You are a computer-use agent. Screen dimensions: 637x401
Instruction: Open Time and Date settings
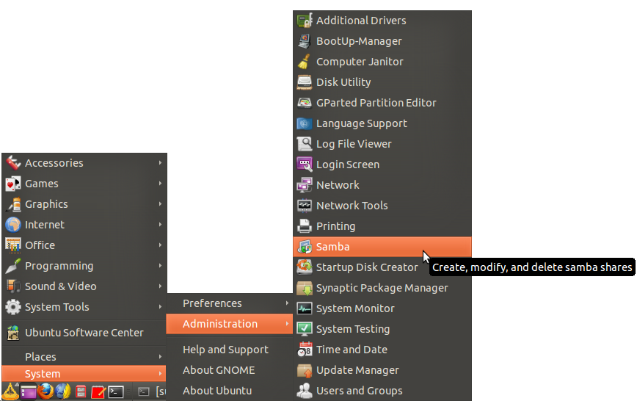[382, 350]
